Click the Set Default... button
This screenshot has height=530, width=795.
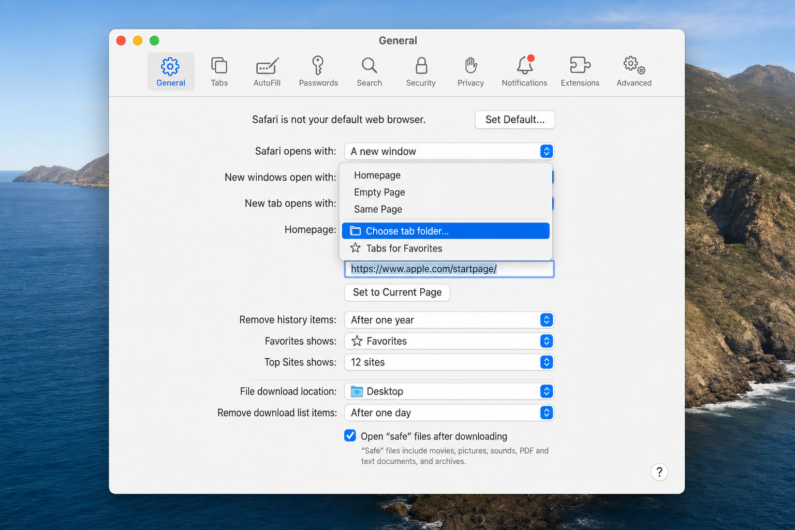515,120
